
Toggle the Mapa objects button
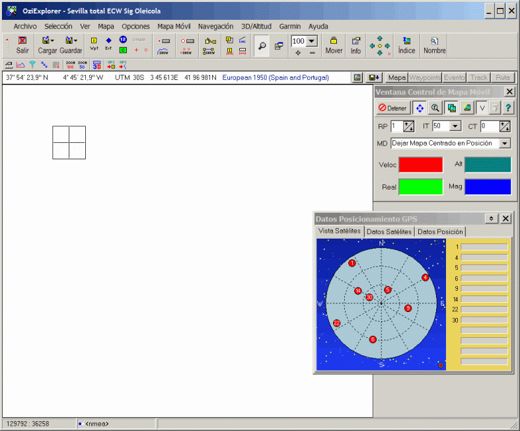coord(396,77)
